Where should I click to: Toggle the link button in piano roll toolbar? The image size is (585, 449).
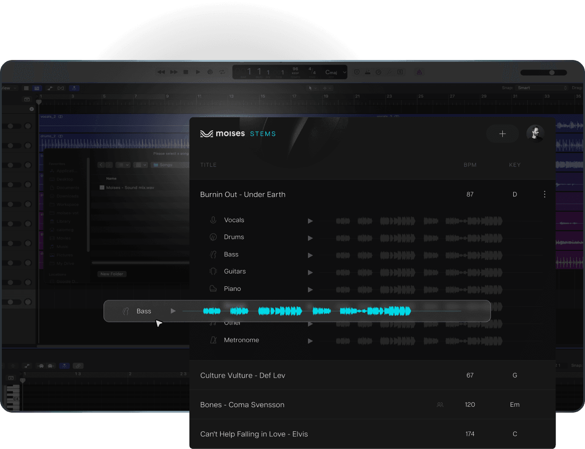78,366
